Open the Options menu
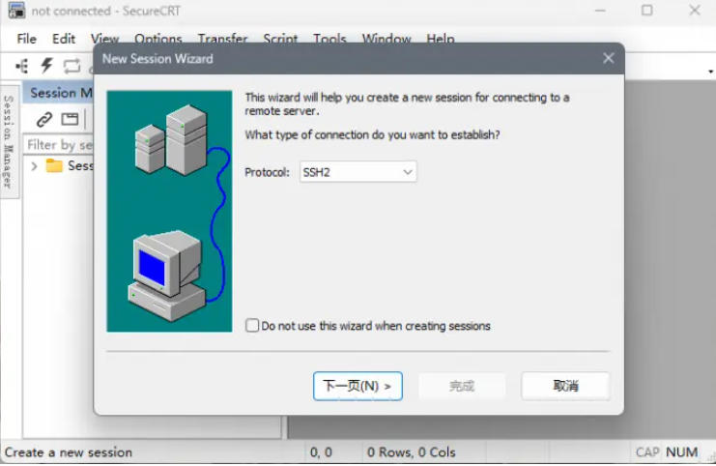 pyautogui.click(x=158, y=39)
